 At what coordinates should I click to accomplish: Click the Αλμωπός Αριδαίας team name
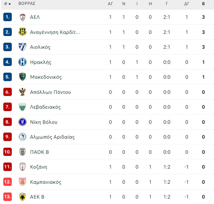click(x=52, y=137)
